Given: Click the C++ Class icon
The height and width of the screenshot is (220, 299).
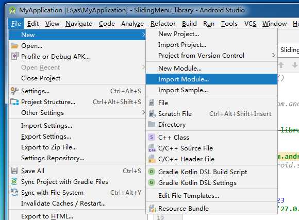Looking at the screenshot, I should [x=152, y=137].
